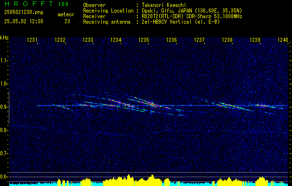Viewport: 292px width, 186px height.
Task: Click the 1232 time marker
Action: click(x=60, y=40)
